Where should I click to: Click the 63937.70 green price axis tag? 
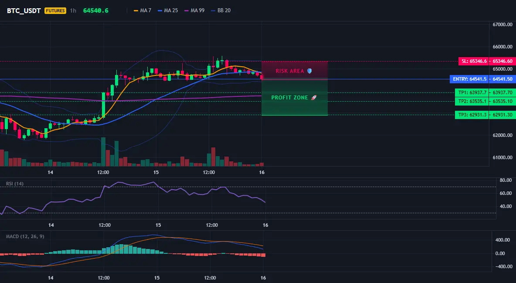[502, 92]
